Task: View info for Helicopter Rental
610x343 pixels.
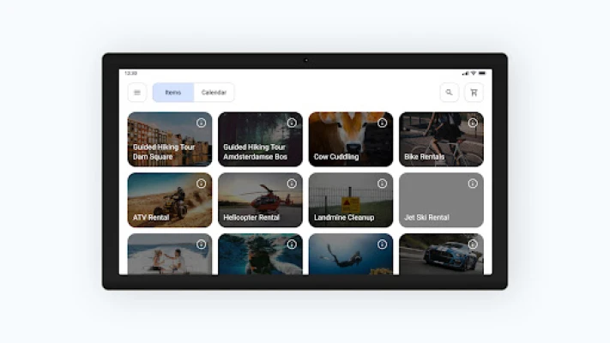Action: [x=292, y=184]
